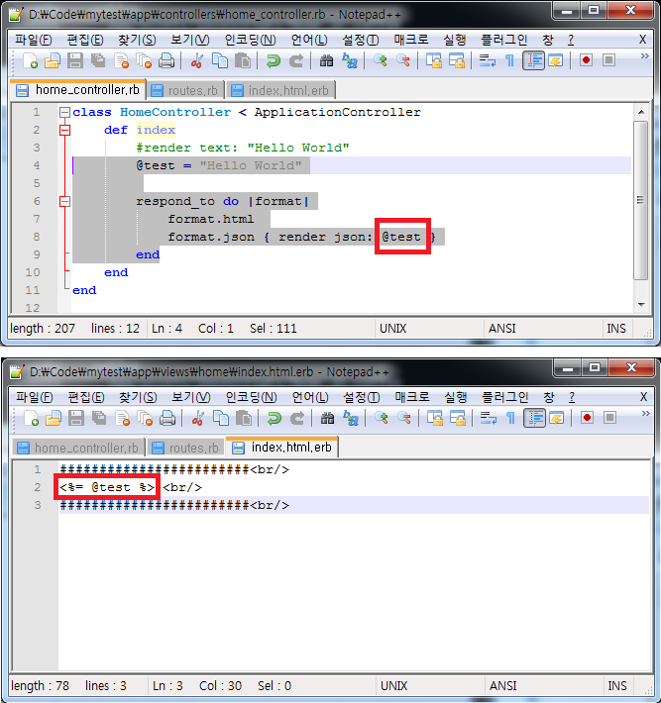The image size is (661, 703).
Task: Open 설정(T) menu in index.html.erb window
Action: point(362,397)
